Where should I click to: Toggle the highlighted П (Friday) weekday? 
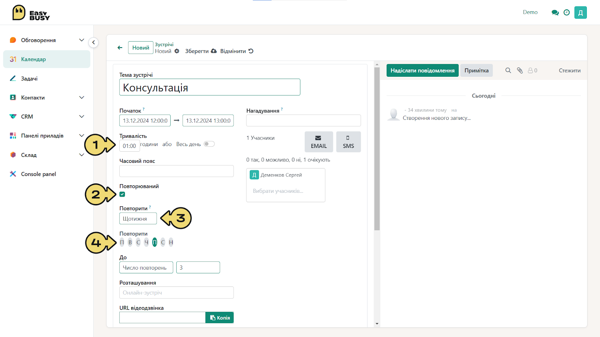click(x=154, y=242)
